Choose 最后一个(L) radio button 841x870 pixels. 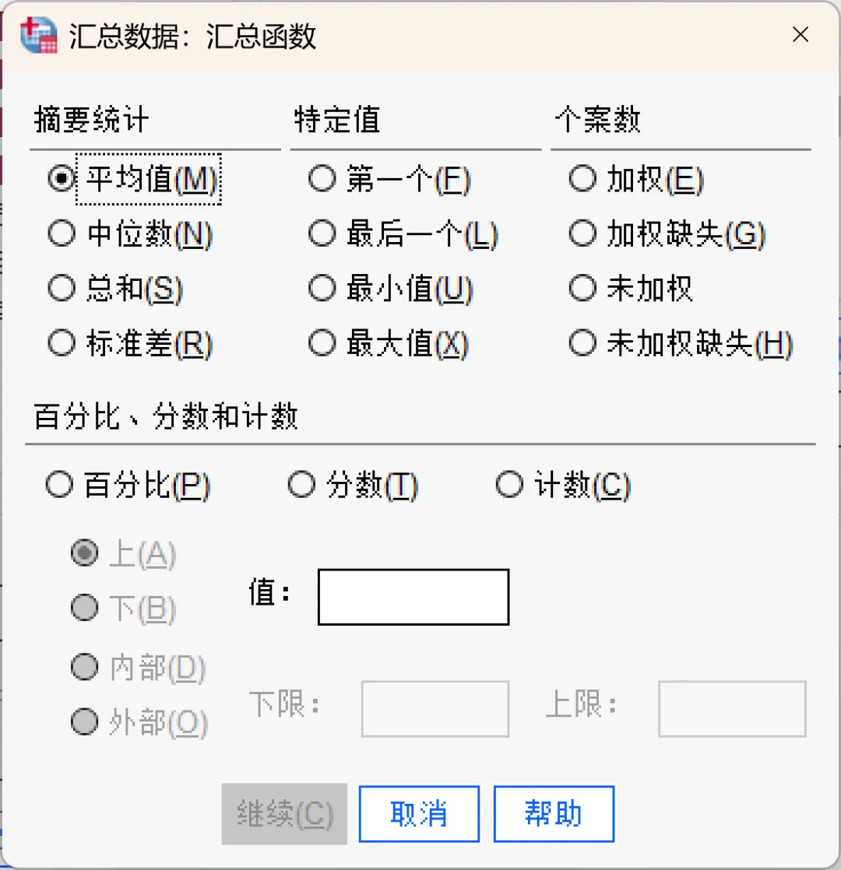322,234
